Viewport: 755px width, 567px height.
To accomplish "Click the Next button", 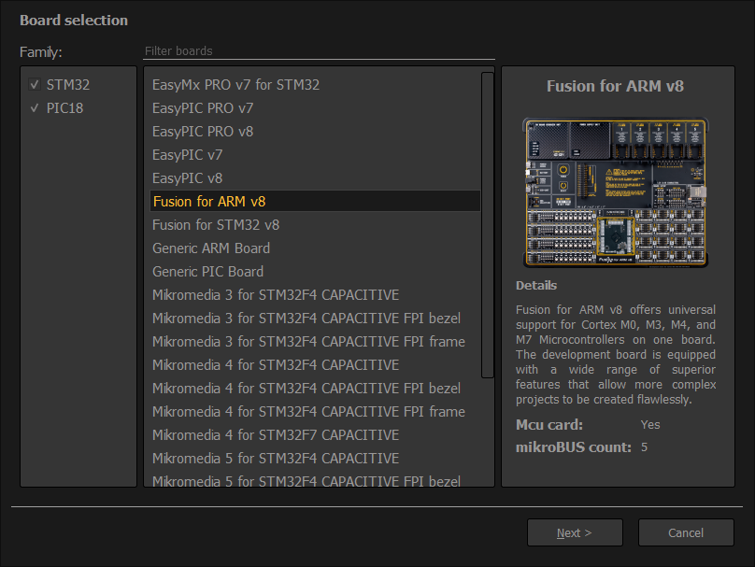I will point(575,532).
